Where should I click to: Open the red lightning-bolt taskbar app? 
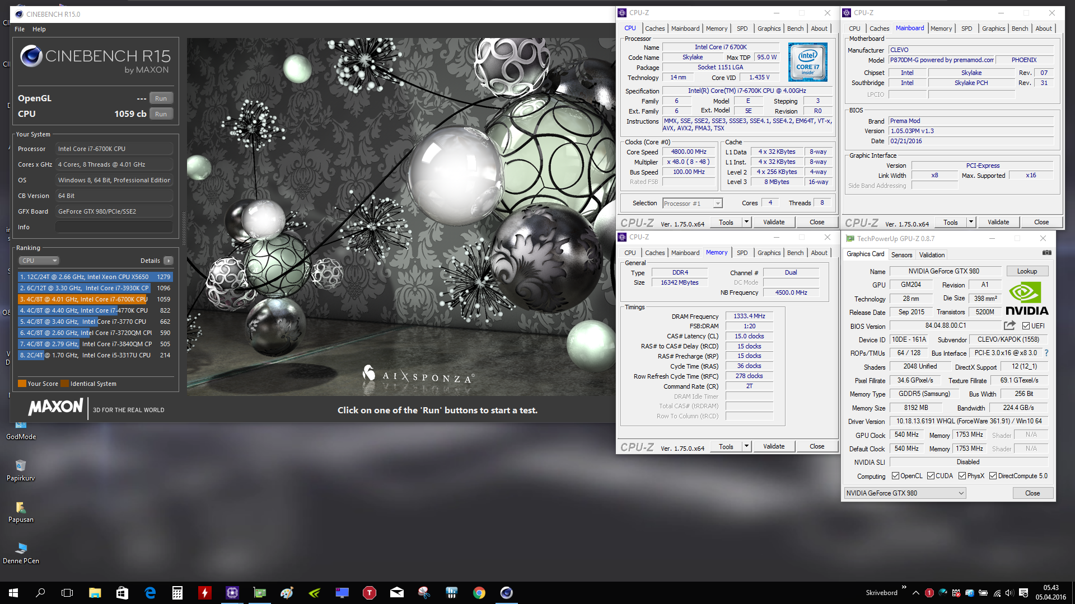[x=205, y=593]
